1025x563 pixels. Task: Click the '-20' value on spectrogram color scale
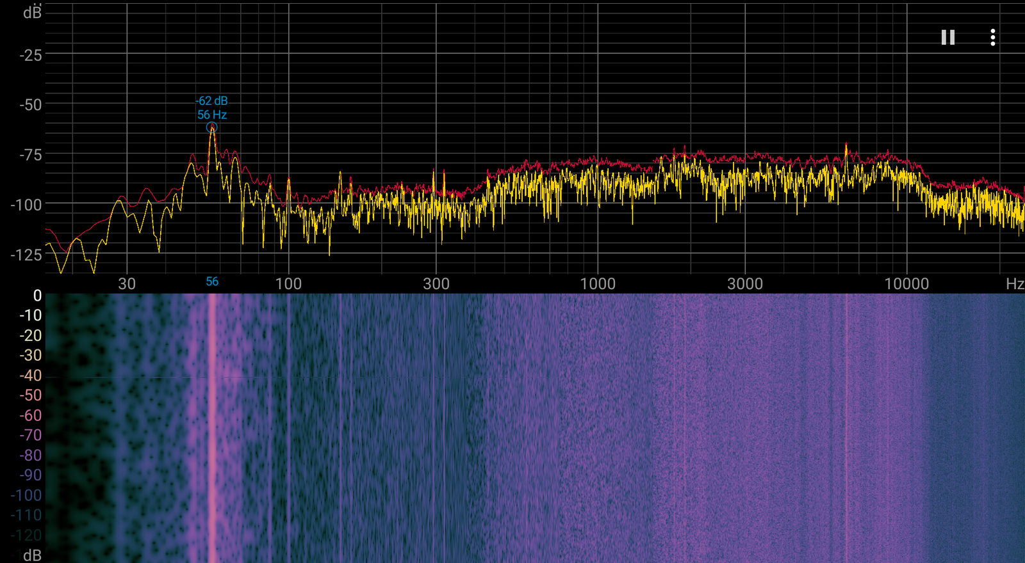(x=31, y=335)
